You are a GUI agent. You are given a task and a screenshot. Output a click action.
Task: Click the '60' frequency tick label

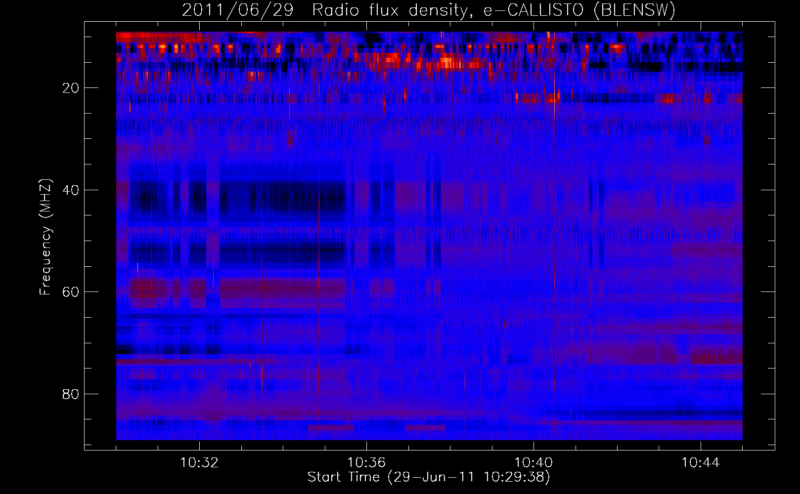pyautogui.click(x=71, y=292)
